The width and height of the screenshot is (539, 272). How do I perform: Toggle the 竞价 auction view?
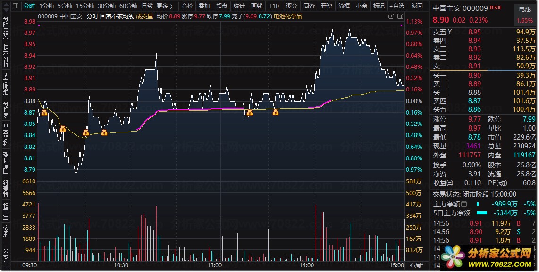187,6
